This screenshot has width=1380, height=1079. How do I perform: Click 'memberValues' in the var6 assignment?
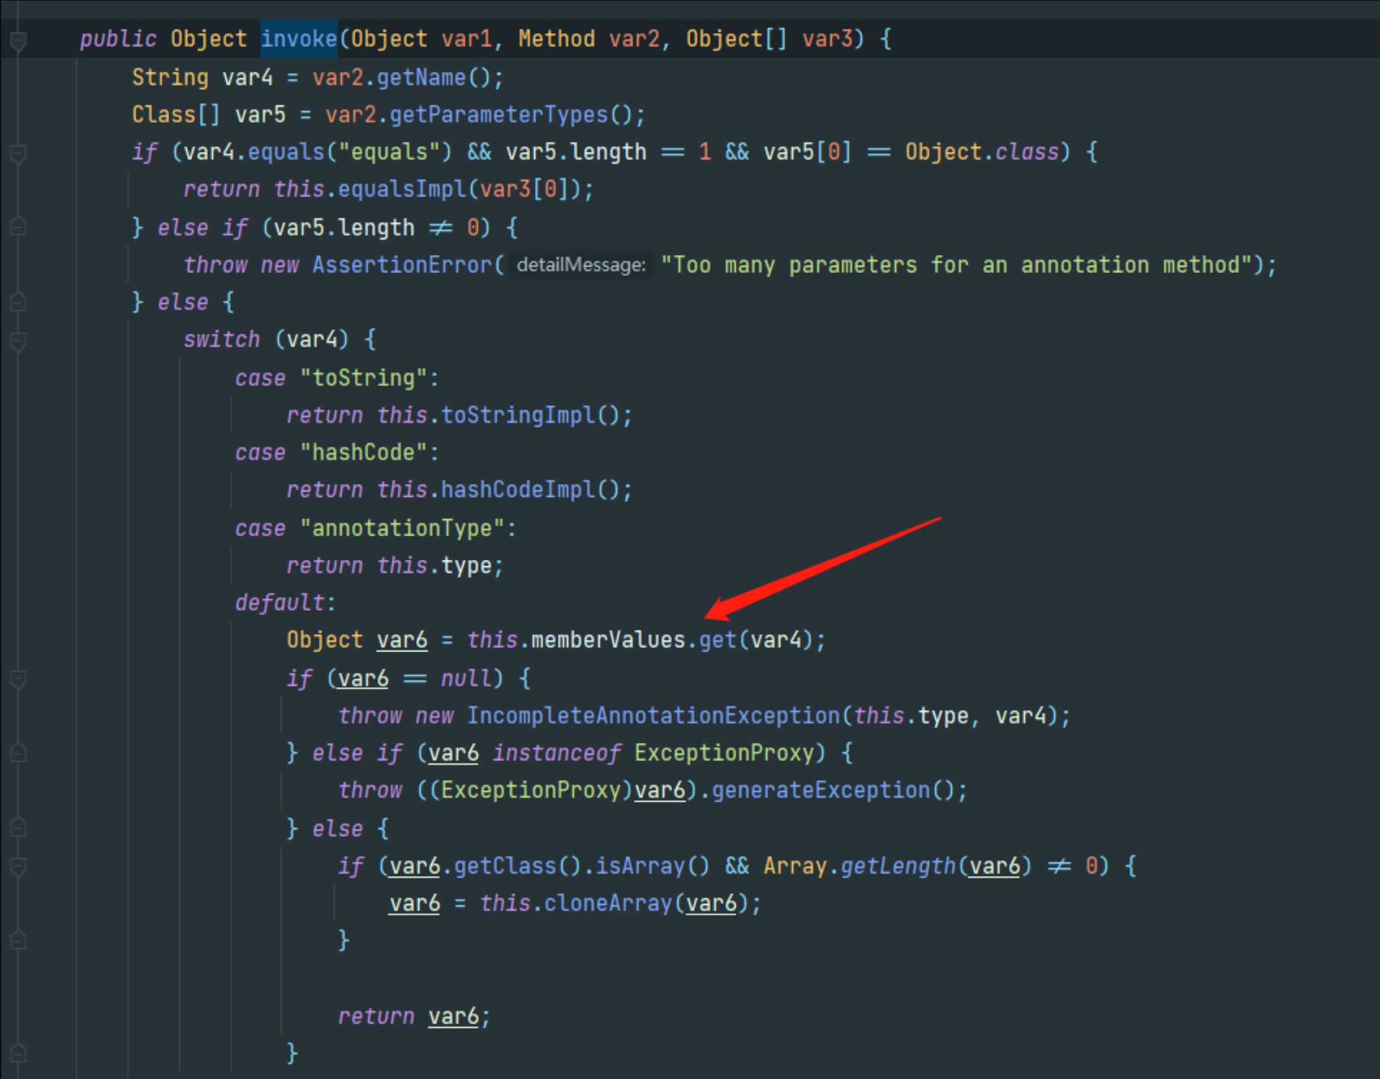pos(608,640)
